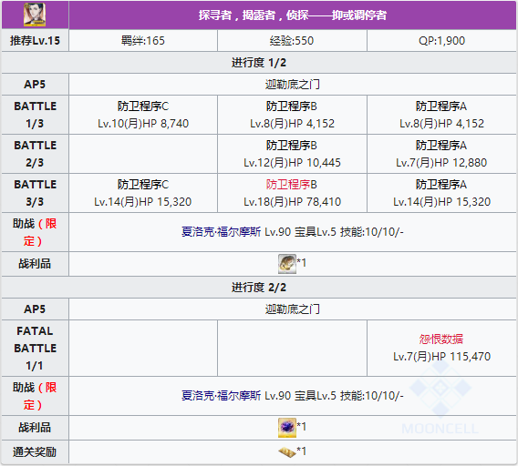Click Lv.12(月)HP 10,445 stats
Image resolution: width=518 pixels, height=466 pixels.
click(292, 163)
